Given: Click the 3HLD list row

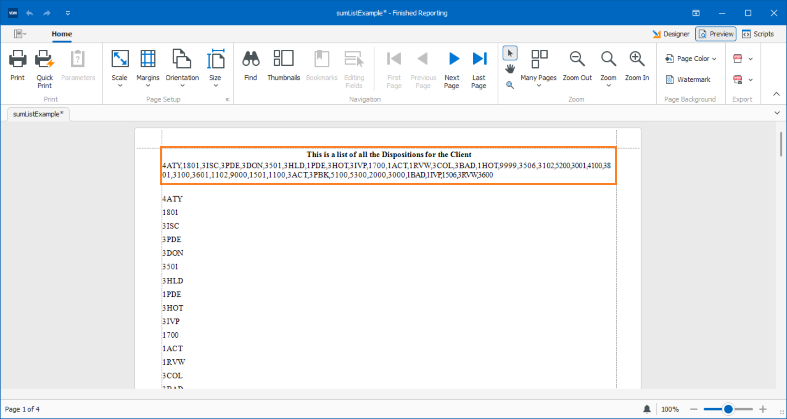Looking at the screenshot, I should click(173, 281).
